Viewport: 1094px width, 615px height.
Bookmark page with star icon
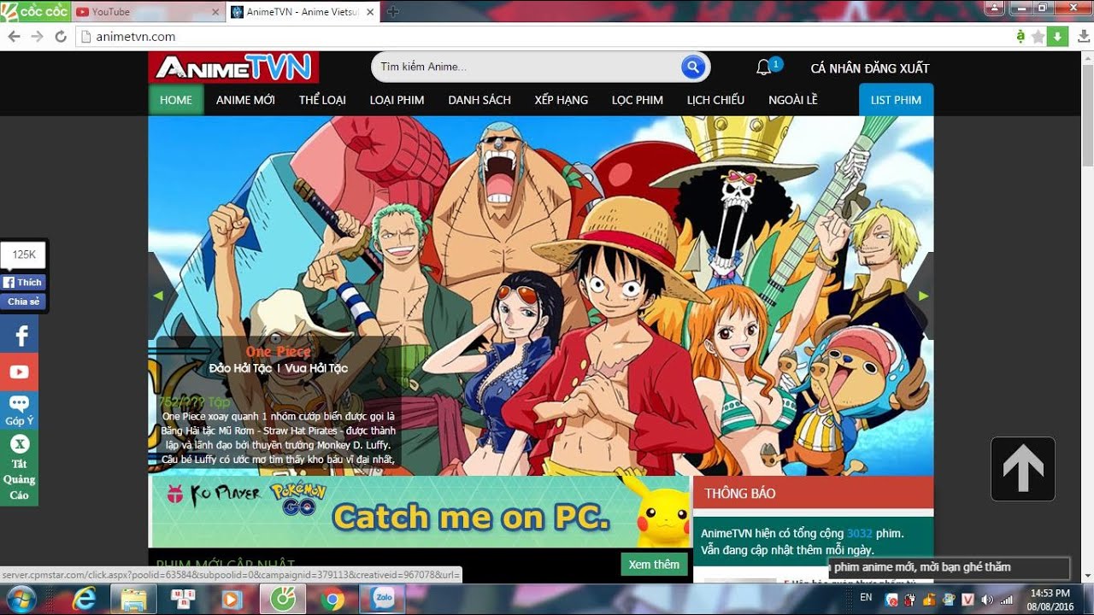(1038, 37)
